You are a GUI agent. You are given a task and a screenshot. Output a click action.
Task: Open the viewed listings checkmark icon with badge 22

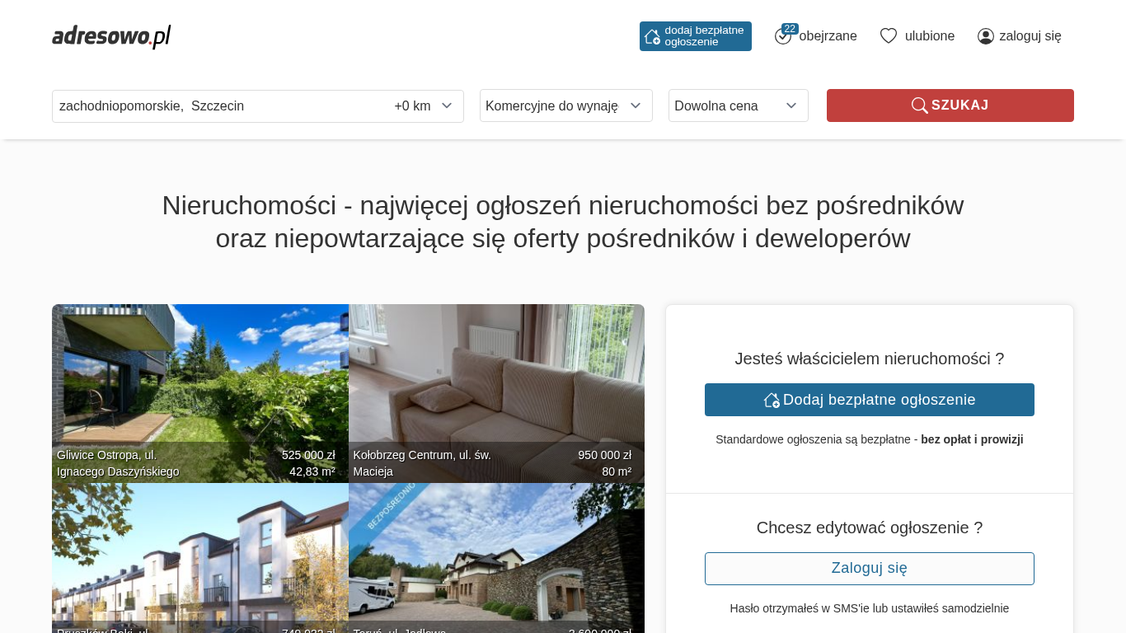(783, 35)
